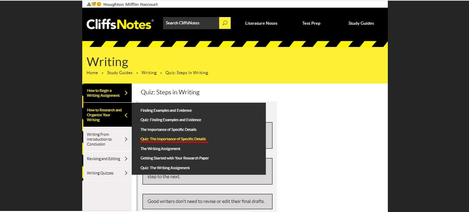This screenshot has height=212, width=469.
Task: Collapse chevron beside How to Research and Organize
Action: coord(126,115)
